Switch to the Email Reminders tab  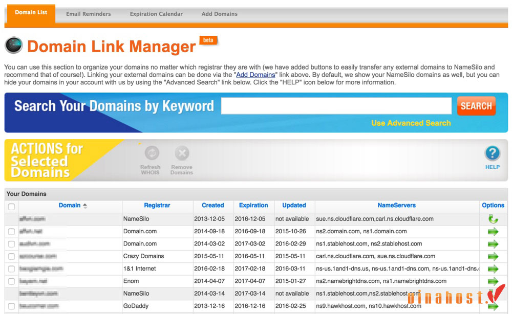pos(88,14)
